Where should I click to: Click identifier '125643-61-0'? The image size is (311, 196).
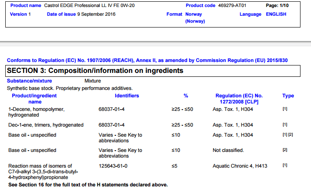113,166
